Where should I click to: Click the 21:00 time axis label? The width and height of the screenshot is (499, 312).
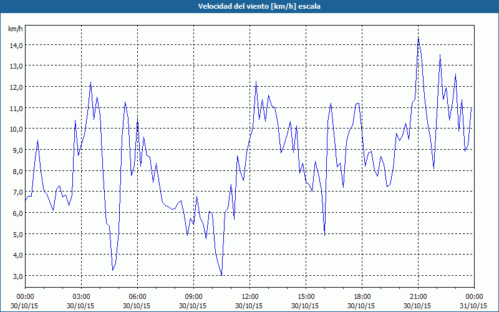pos(418,297)
